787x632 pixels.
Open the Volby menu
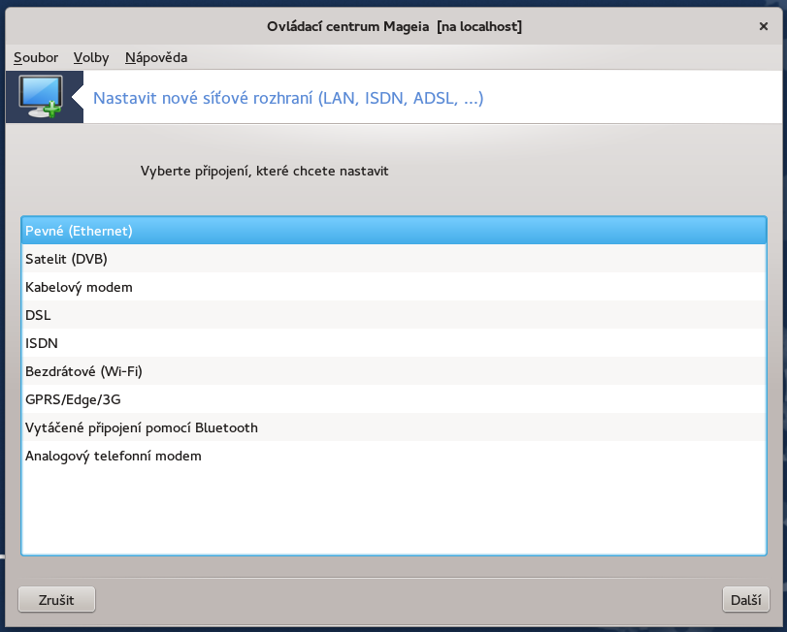(x=91, y=57)
